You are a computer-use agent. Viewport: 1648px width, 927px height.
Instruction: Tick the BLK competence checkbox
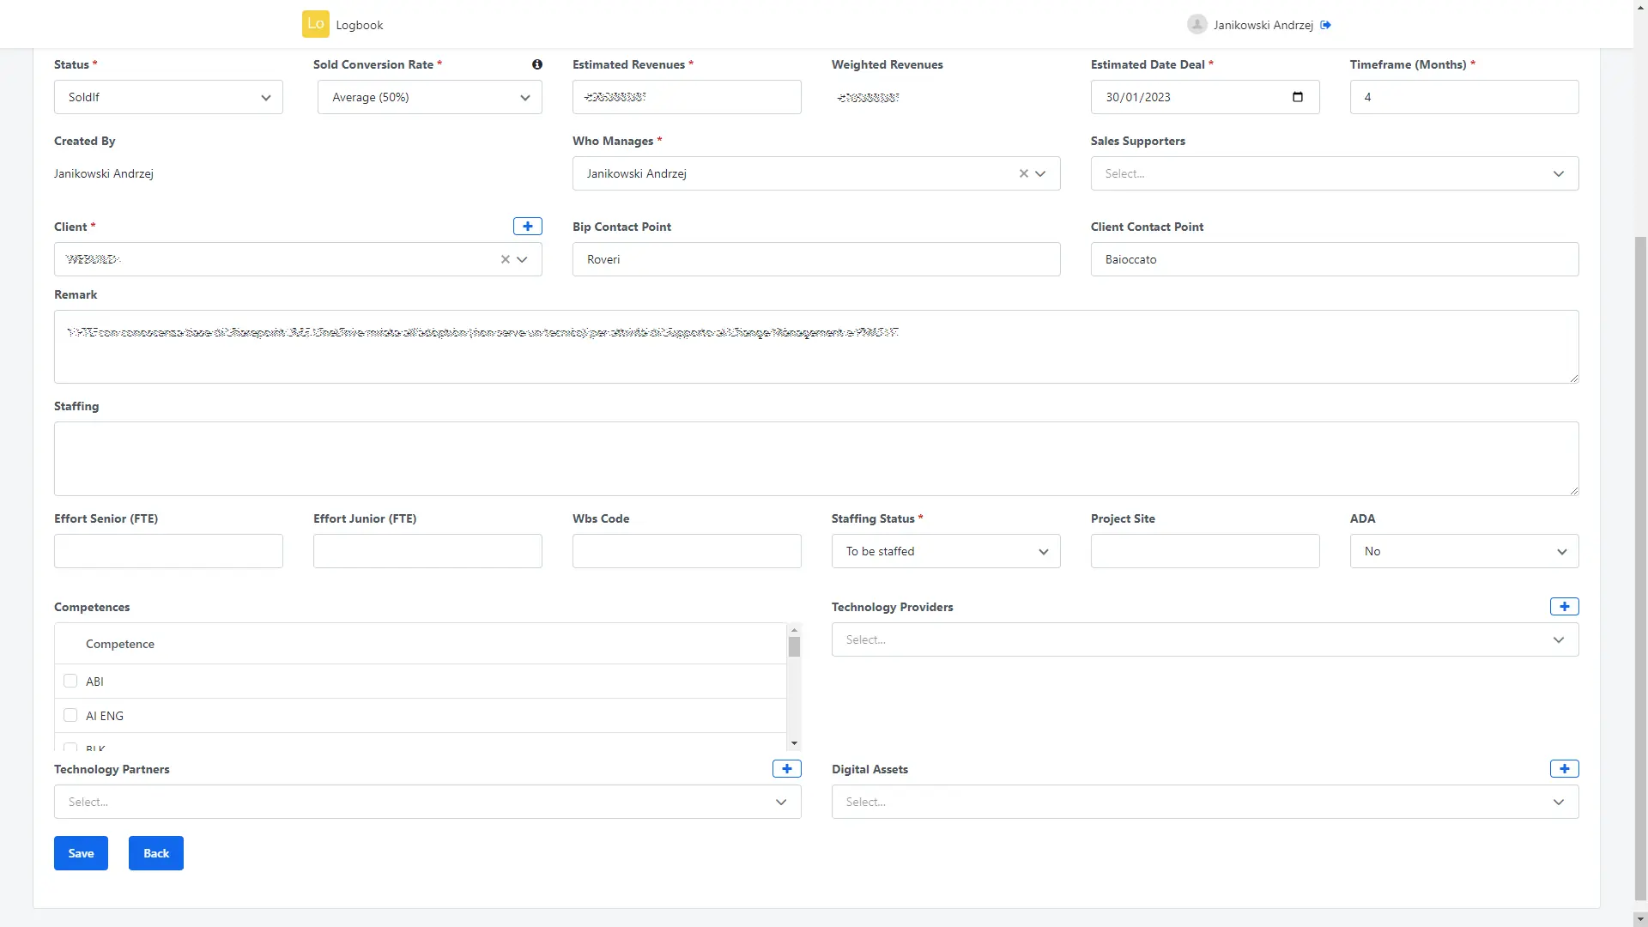(70, 747)
